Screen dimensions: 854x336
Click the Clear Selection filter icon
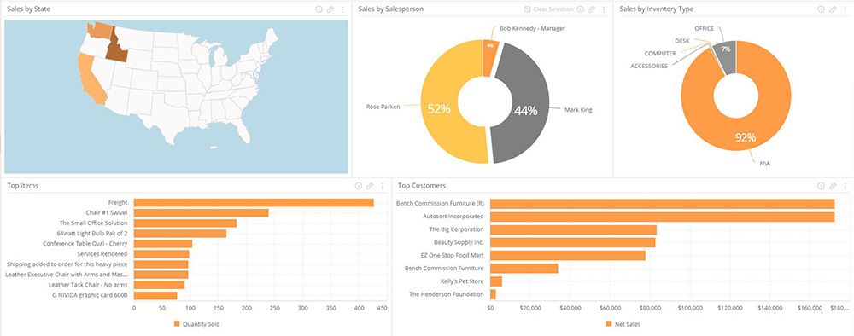click(527, 9)
